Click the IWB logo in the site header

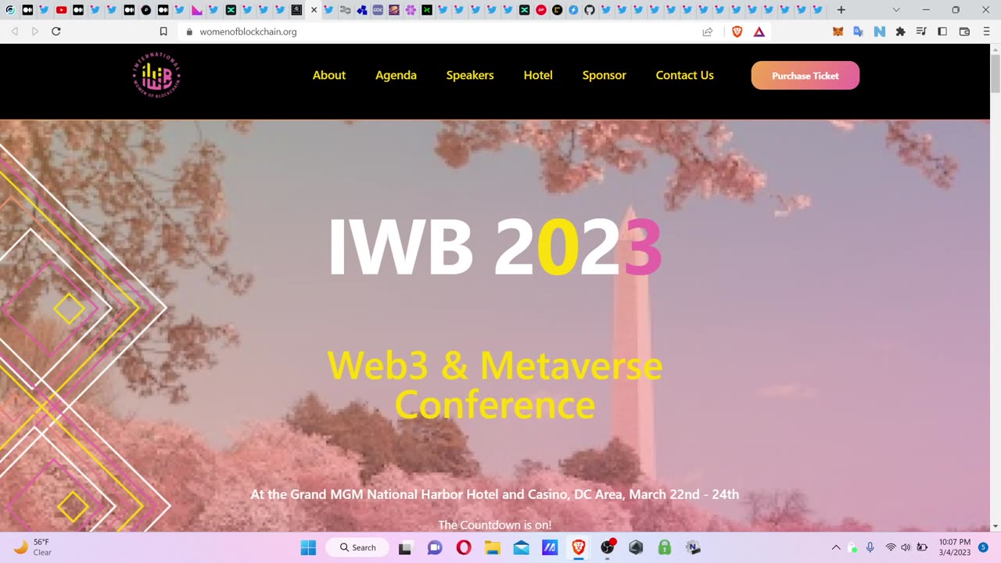pyautogui.click(x=156, y=76)
